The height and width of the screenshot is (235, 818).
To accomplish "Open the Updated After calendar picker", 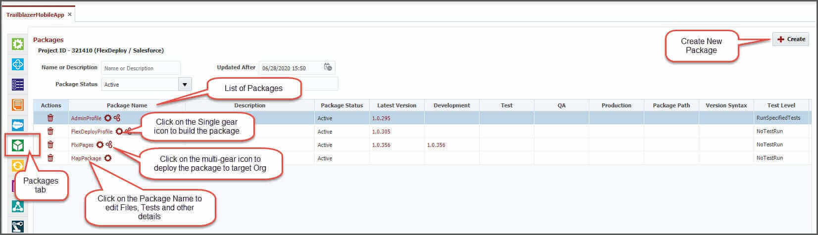I will pos(328,67).
